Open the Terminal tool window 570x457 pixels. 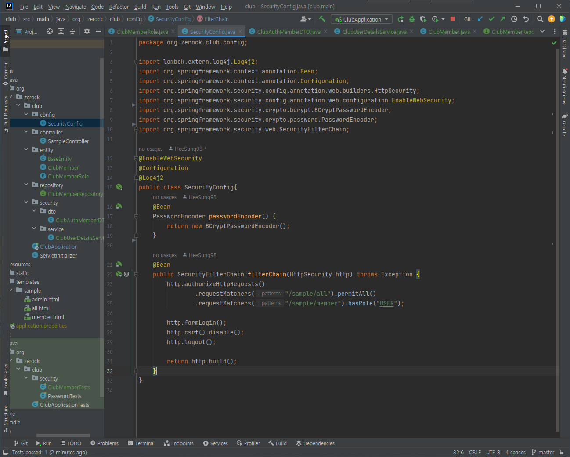[x=141, y=443]
